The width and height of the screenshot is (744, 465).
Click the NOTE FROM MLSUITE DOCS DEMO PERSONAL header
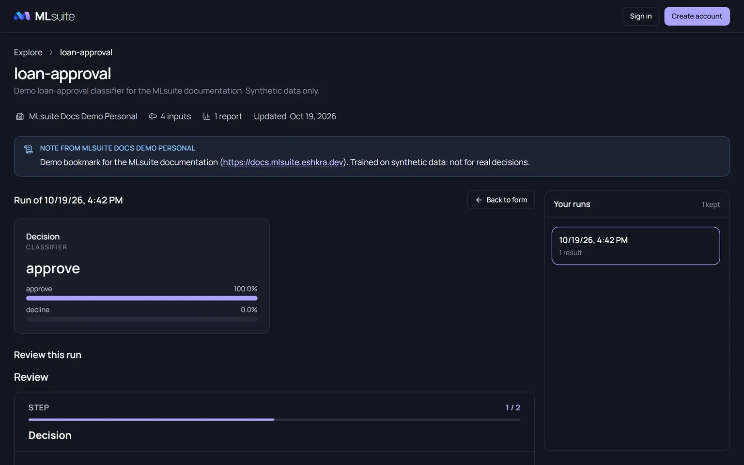coord(118,148)
